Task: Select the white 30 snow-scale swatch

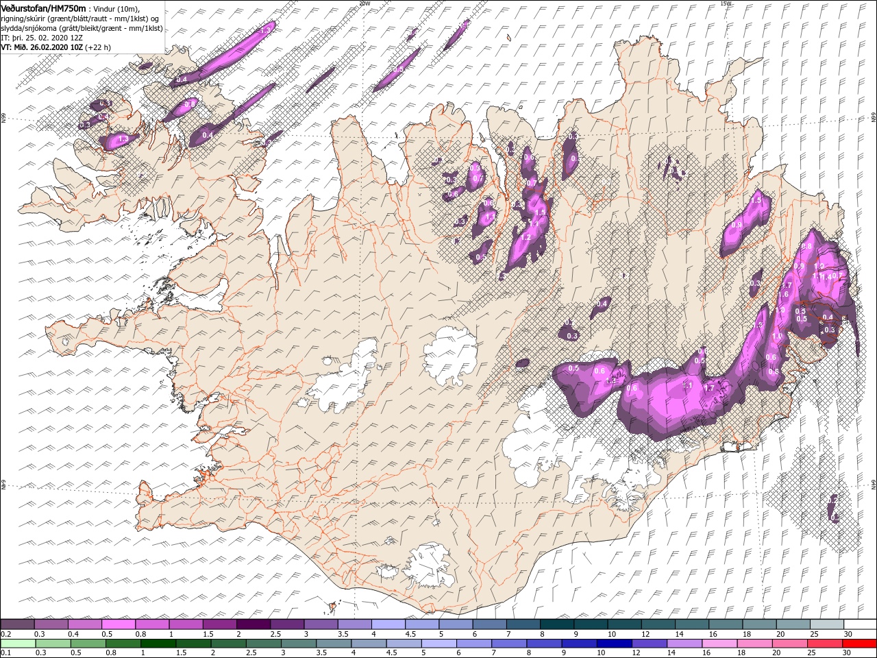Action: [860, 624]
